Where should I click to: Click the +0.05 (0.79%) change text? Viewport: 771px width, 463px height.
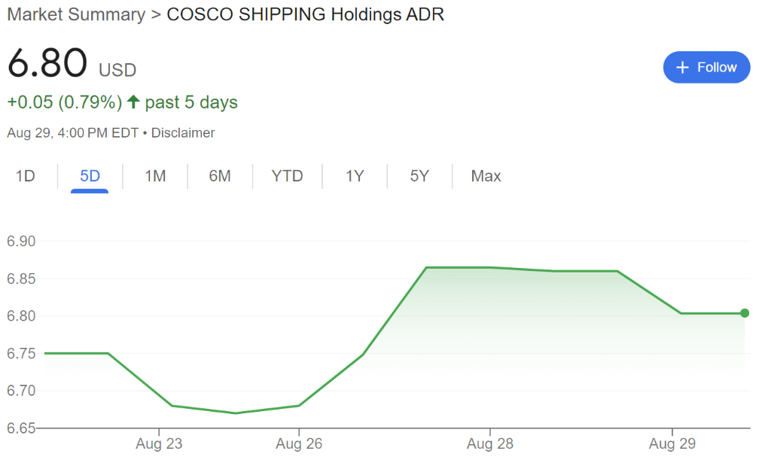65,102
